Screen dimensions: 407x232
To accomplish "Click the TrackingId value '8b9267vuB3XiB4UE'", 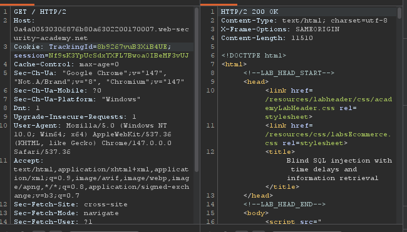I will [x=132, y=47].
